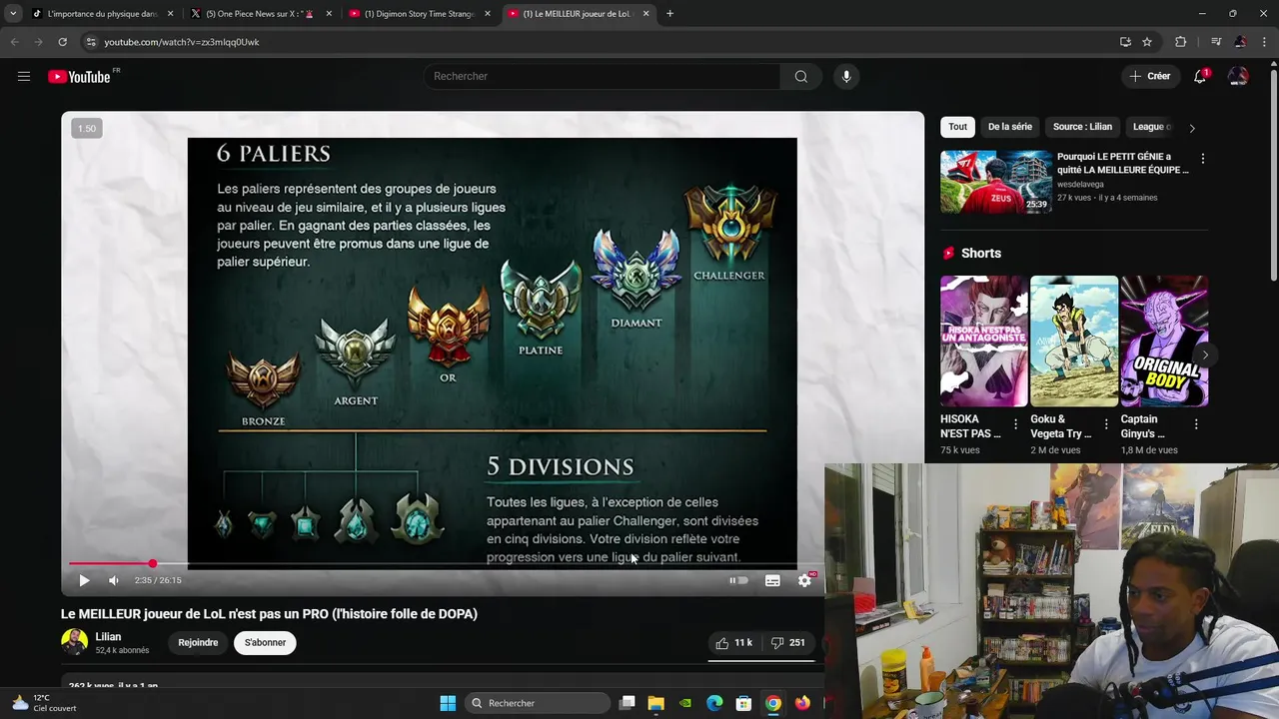This screenshot has width=1279, height=719.
Task: Reload the page
Action: pos(62,42)
